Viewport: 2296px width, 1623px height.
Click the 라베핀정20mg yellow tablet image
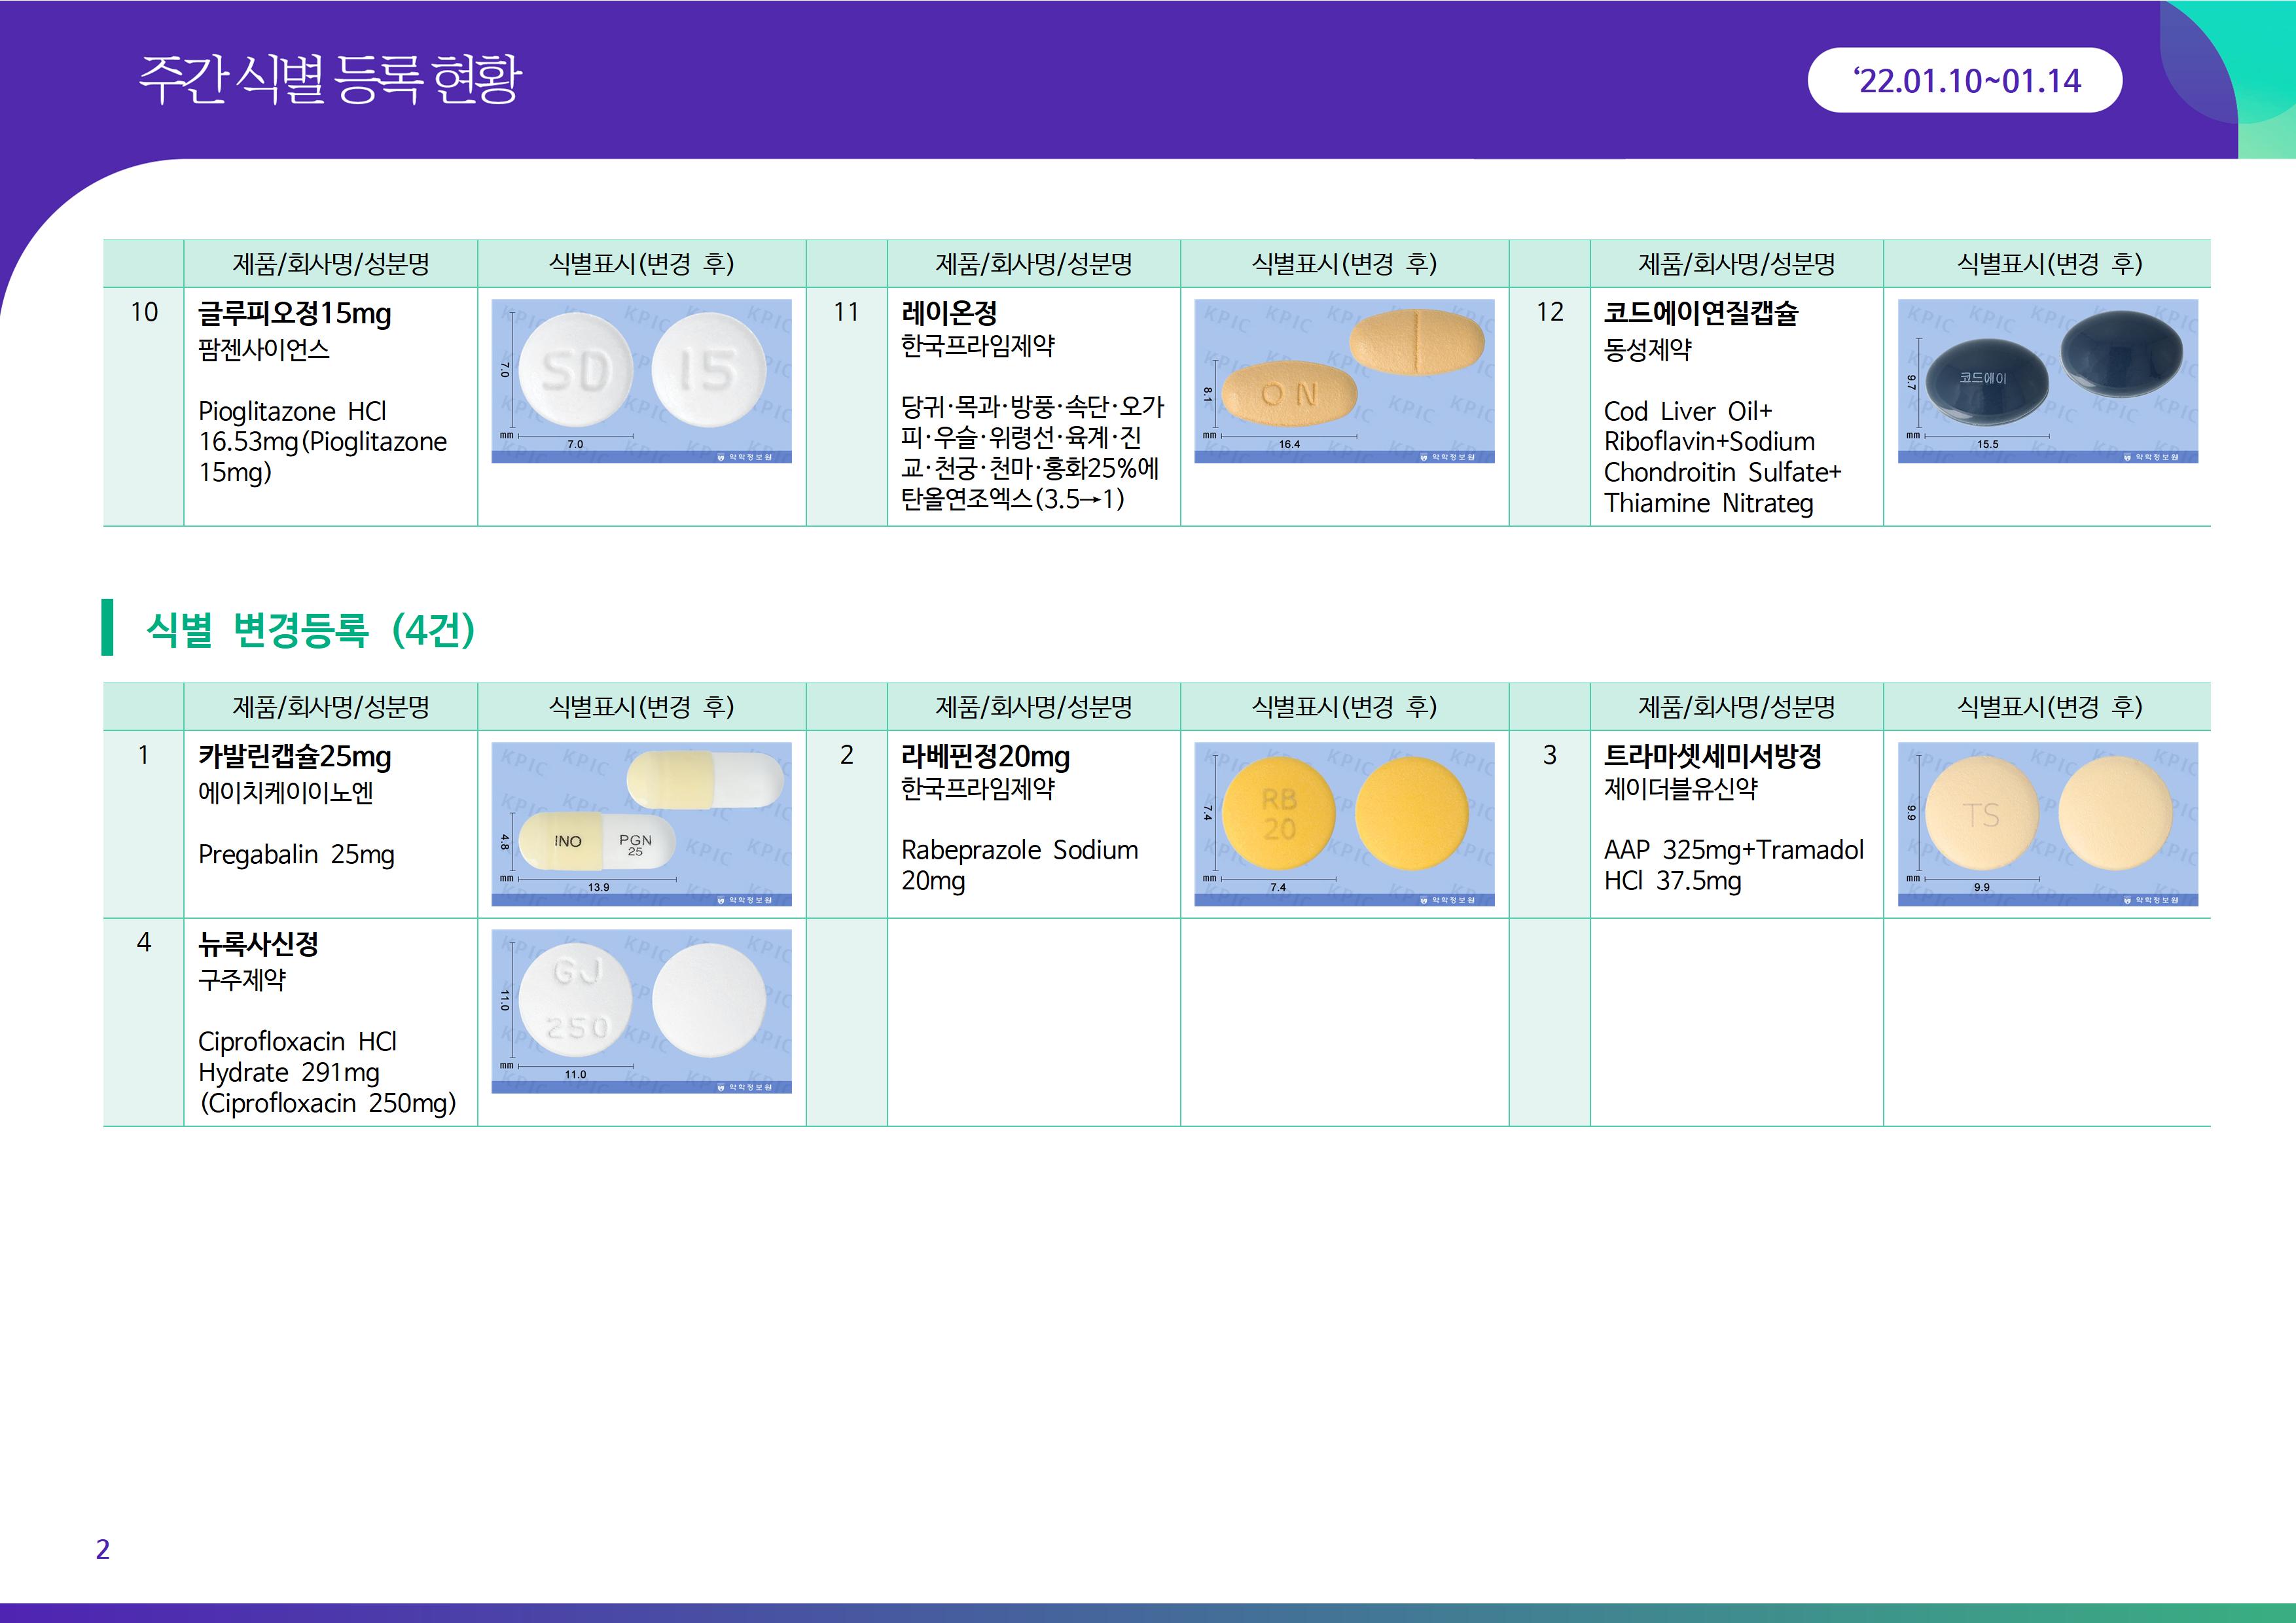pos(1344,824)
